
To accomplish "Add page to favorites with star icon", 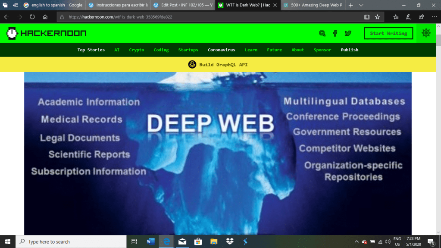I will (x=377, y=17).
